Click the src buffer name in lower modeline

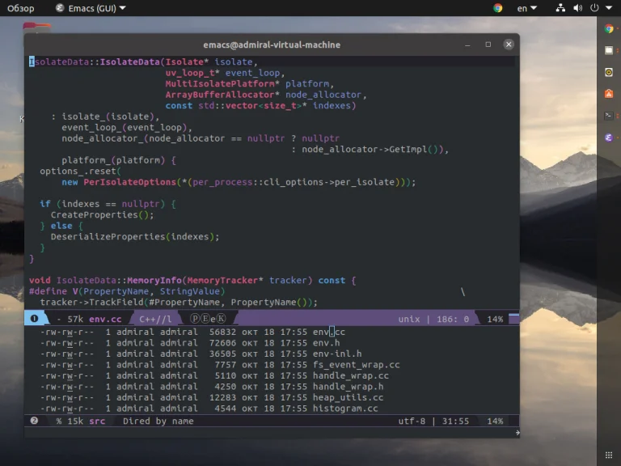coord(97,422)
